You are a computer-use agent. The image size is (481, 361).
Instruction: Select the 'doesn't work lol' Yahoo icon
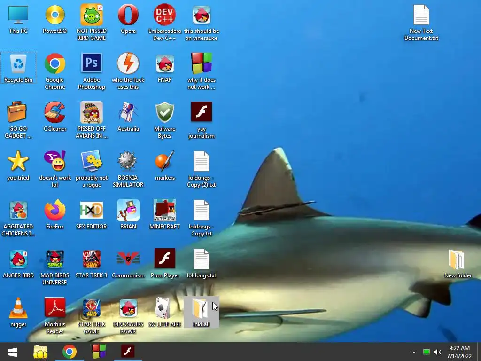pos(54,169)
